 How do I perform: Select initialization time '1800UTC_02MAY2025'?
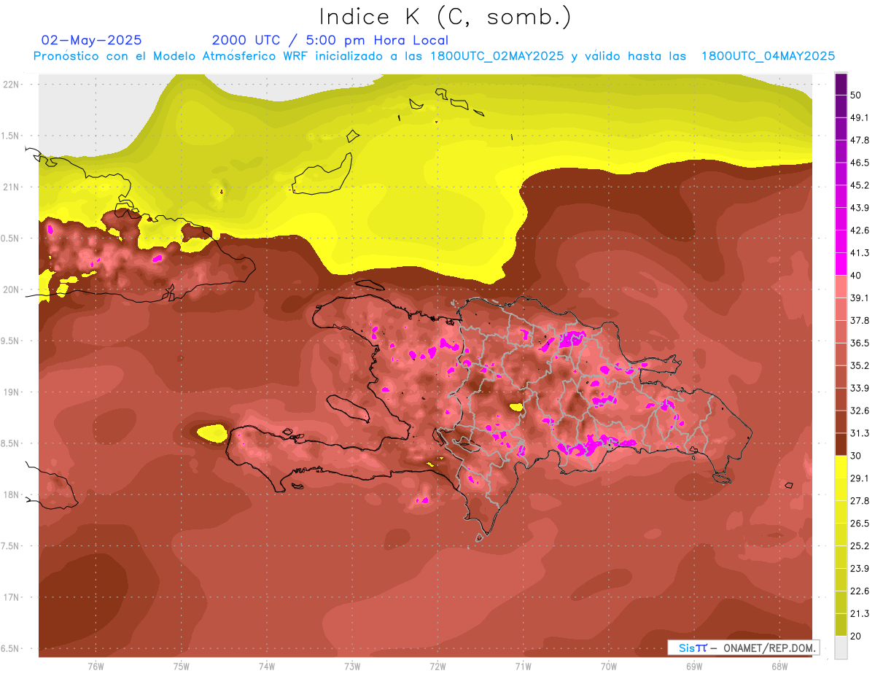point(497,56)
